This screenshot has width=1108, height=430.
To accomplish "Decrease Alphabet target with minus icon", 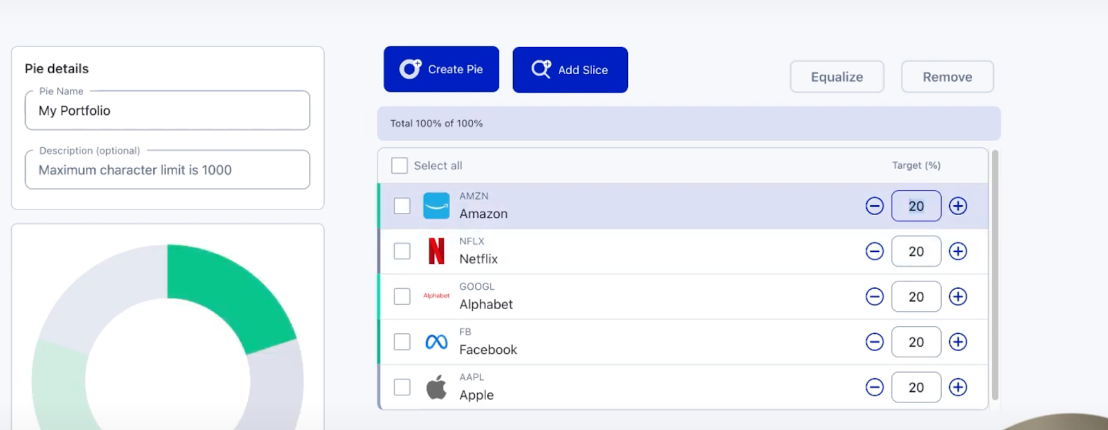I will coord(875,297).
